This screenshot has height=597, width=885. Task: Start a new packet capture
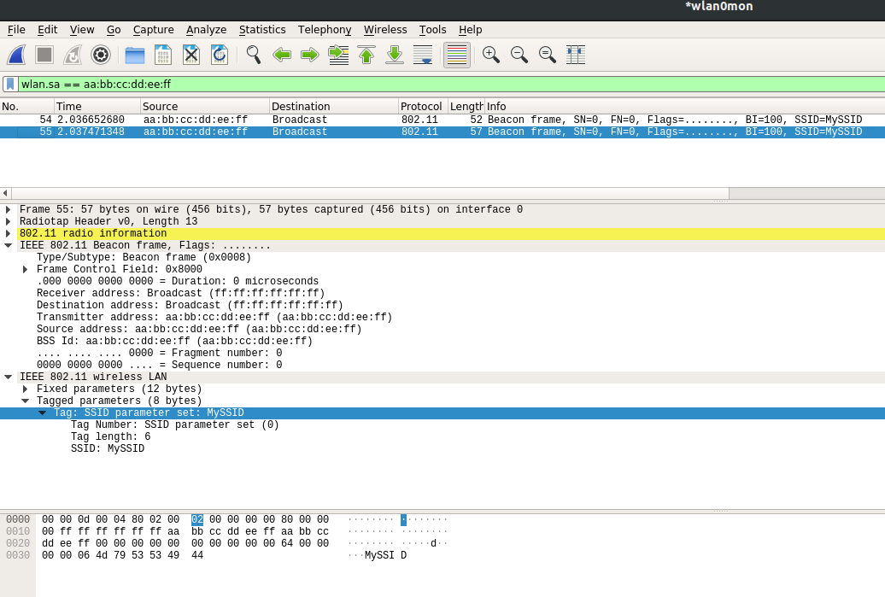(15, 55)
